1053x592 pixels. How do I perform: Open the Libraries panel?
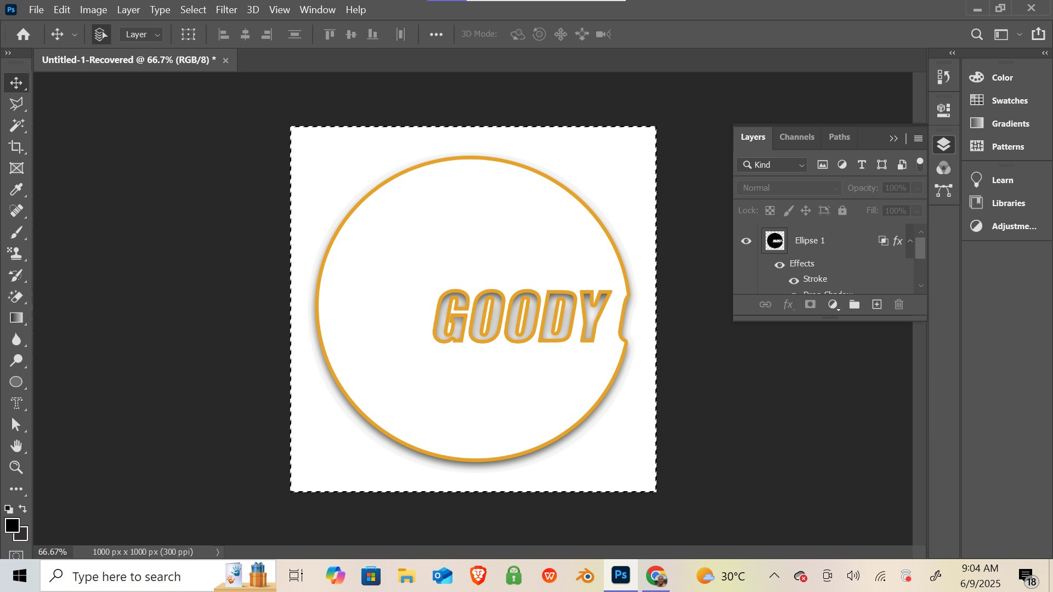coord(1007,203)
